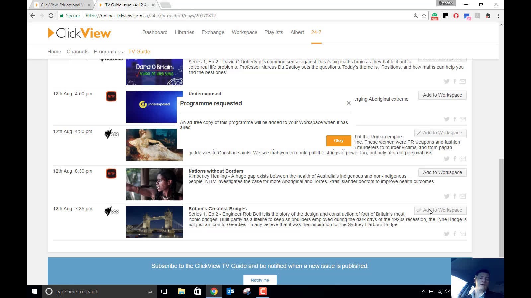This screenshot has width=531, height=298.
Task: Share Underexposed on Twitter
Action: (x=447, y=119)
